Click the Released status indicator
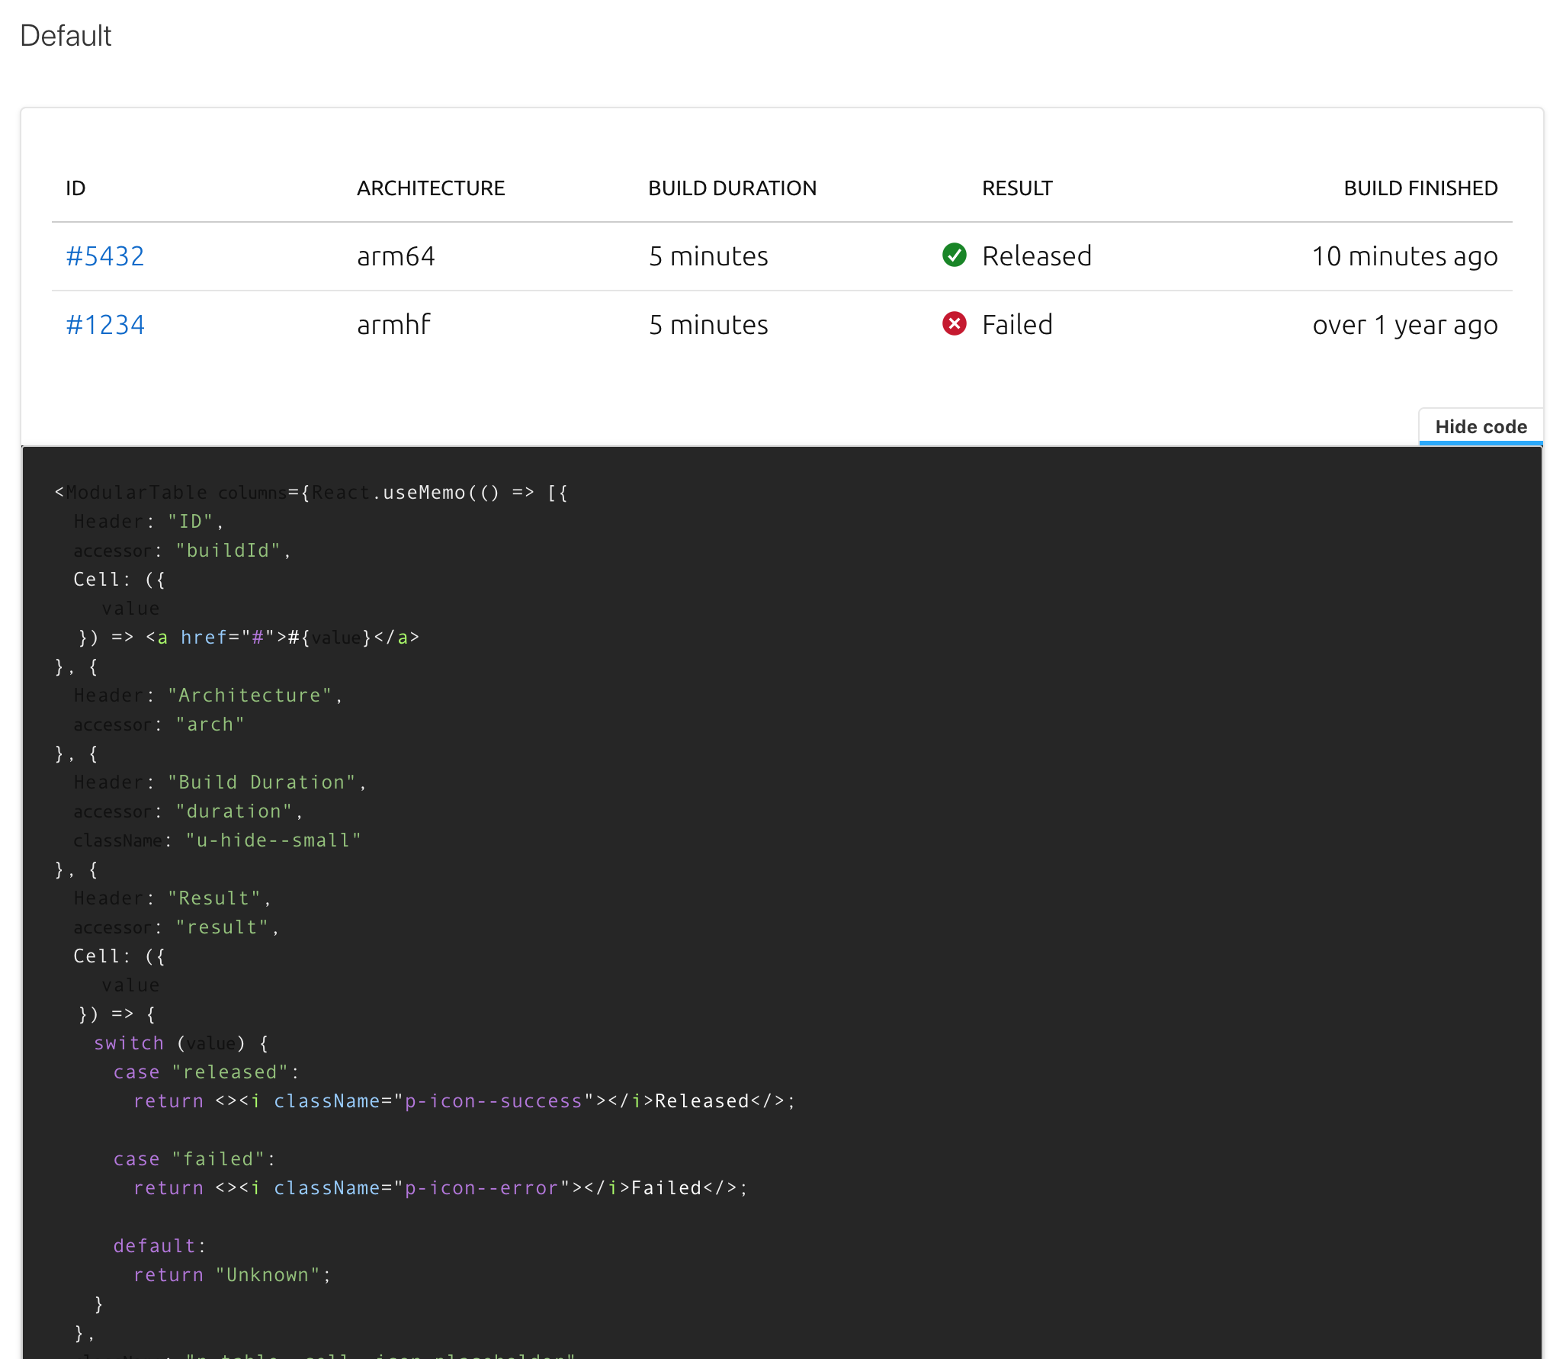1566x1359 pixels. point(1037,255)
